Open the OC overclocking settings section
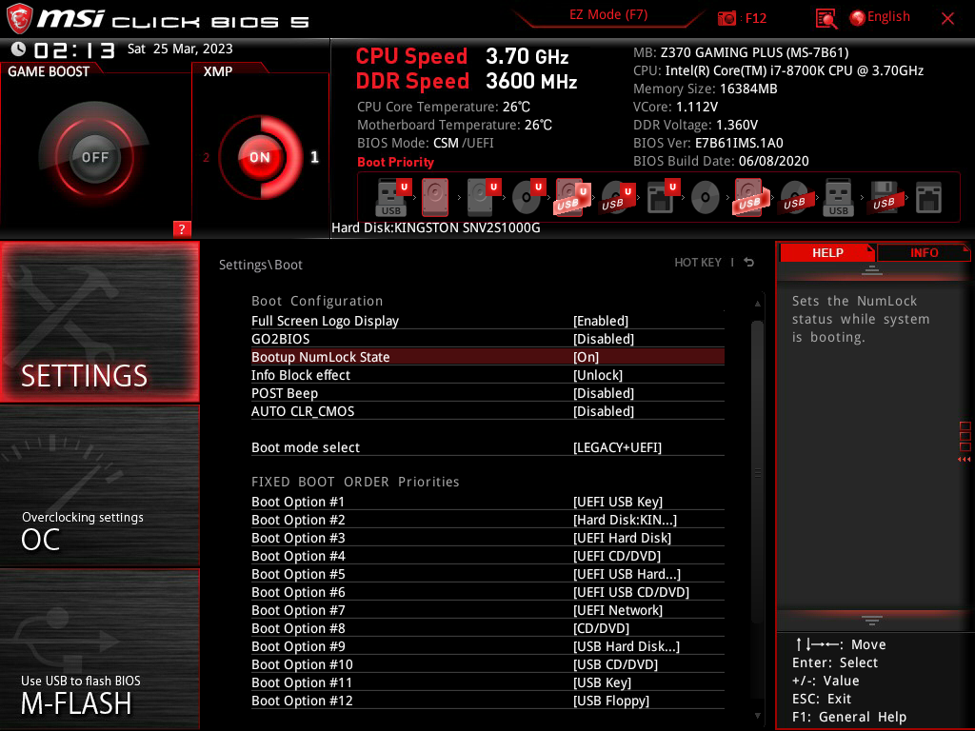The image size is (975, 731). click(x=99, y=485)
